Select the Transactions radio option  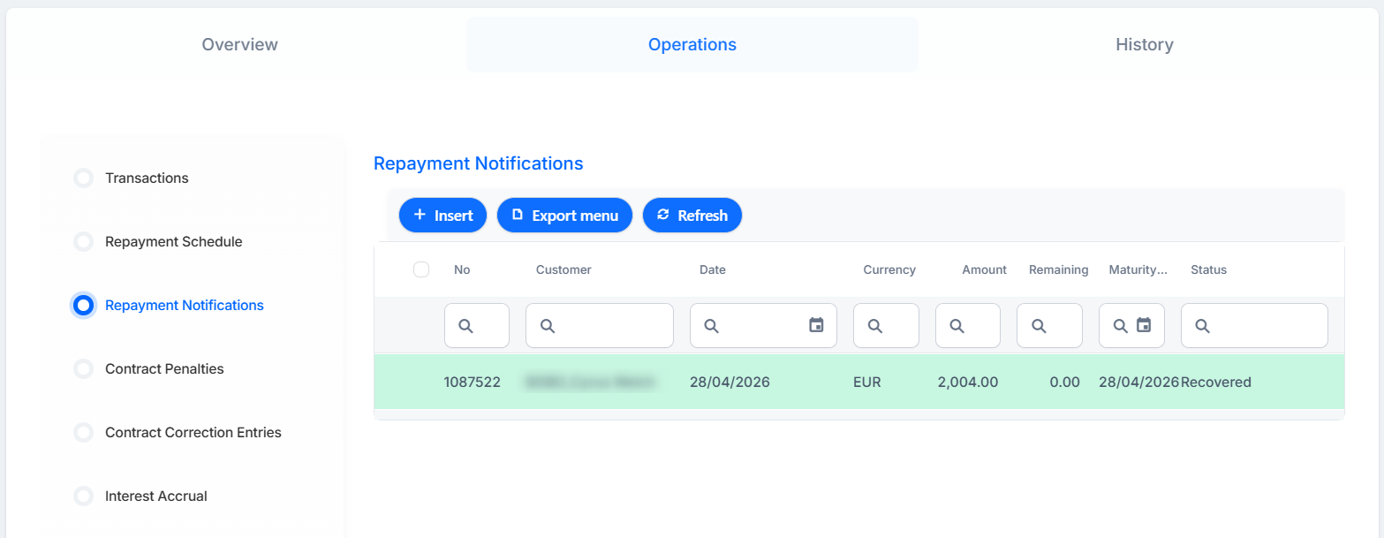tap(83, 178)
